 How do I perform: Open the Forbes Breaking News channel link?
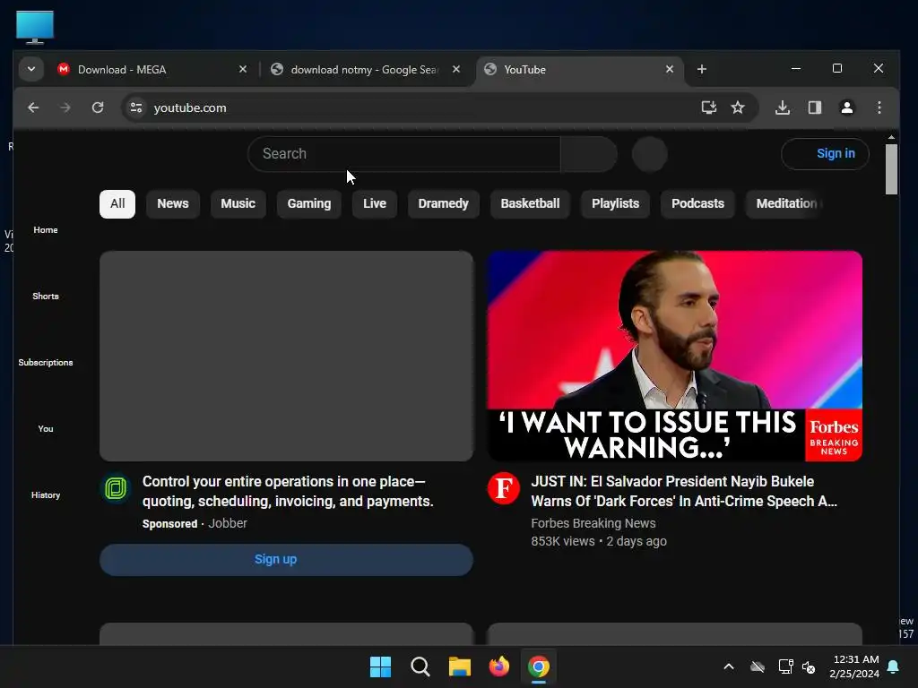(593, 523)
